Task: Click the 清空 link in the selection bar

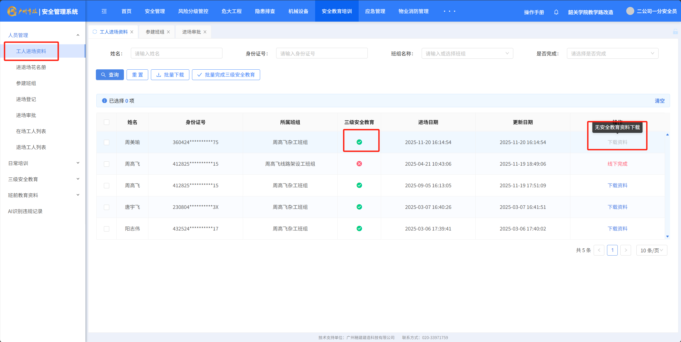Action: 659,101
